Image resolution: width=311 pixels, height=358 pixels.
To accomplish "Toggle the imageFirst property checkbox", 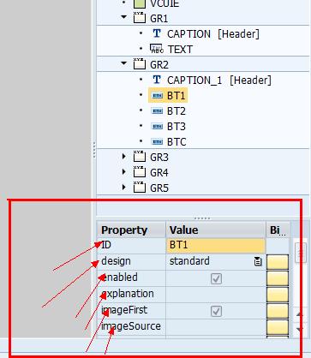I will 216,311.
